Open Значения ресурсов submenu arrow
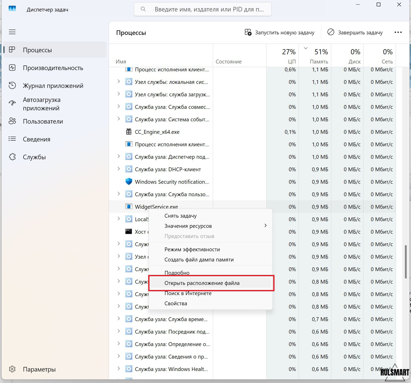The width and height of the screenshot is (411, 383). [265, 226]
